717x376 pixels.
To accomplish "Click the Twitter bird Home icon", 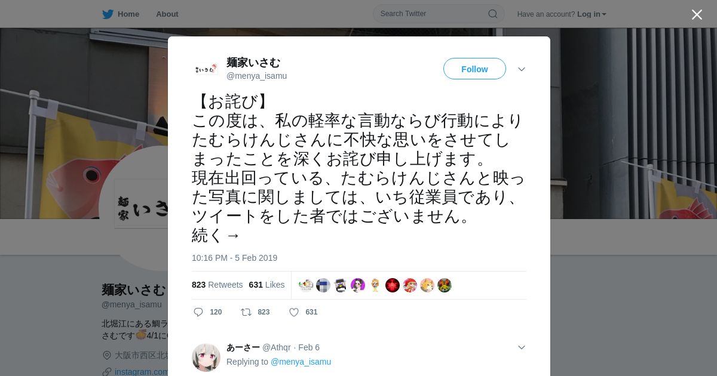I will point(108,14).
